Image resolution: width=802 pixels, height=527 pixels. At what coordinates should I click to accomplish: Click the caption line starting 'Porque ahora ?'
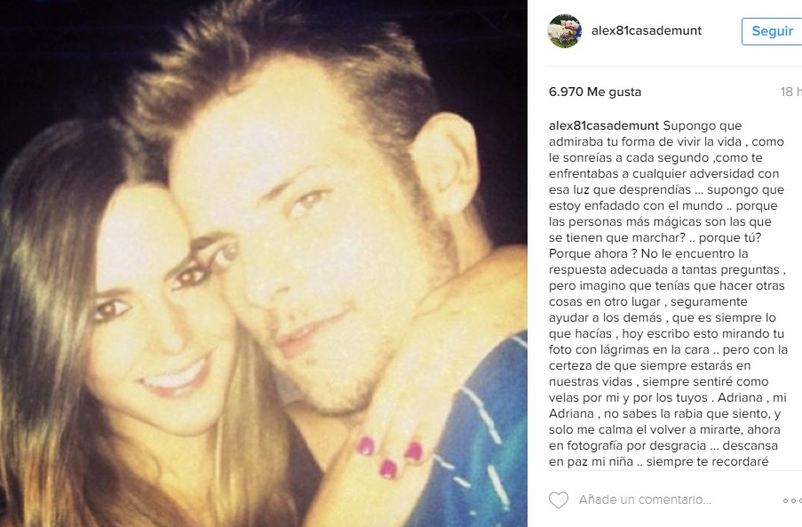pos(648,254)
